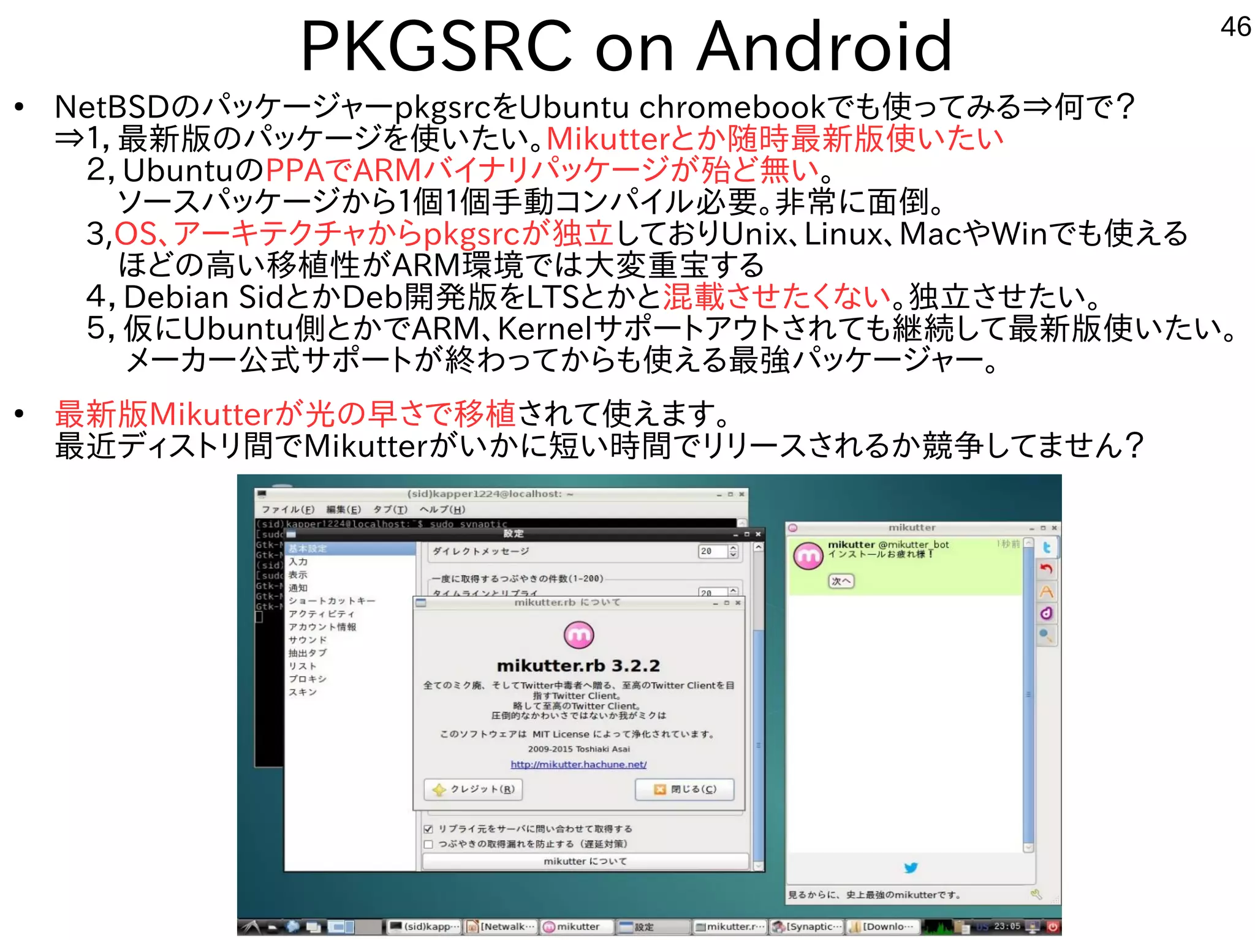Image resolution: width=1255 pixels, height=940 pixels.
Task: Switch to the mikutter taskbar entry
Action: tap(577, 927)
